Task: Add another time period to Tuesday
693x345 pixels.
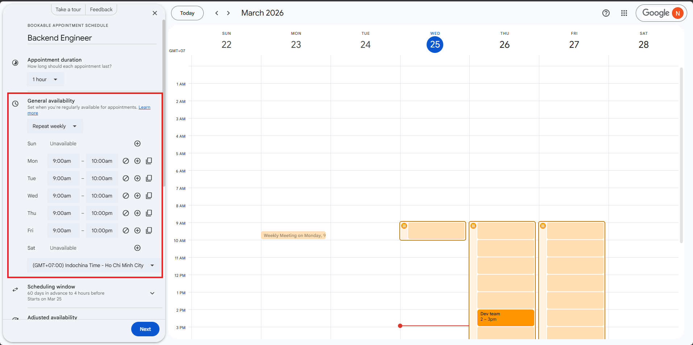Action: click(137, 178)
